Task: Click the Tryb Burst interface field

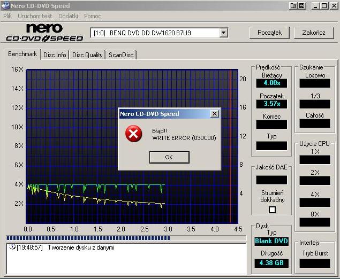Action: pyautogui.click(x=315, y=263)
